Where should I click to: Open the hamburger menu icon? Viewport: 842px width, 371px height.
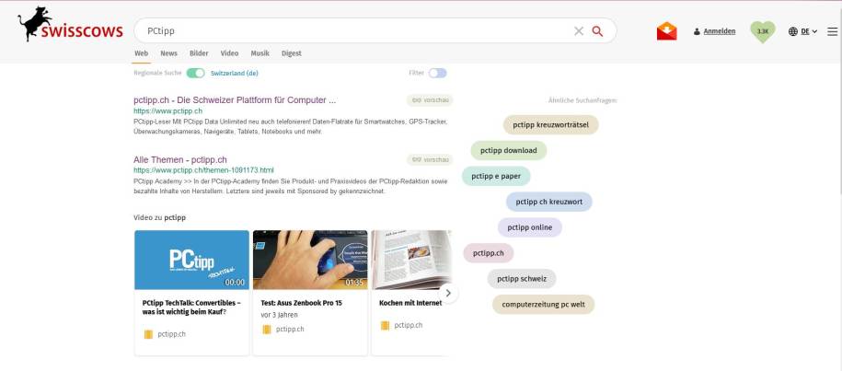832,31
